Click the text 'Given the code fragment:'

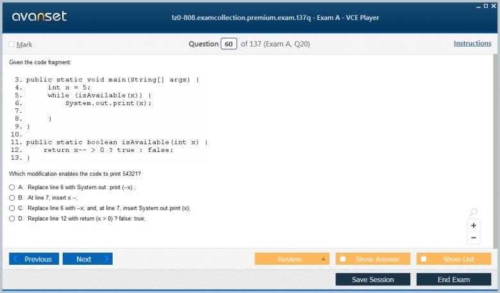pyautogui.click(x=40, y=62)
